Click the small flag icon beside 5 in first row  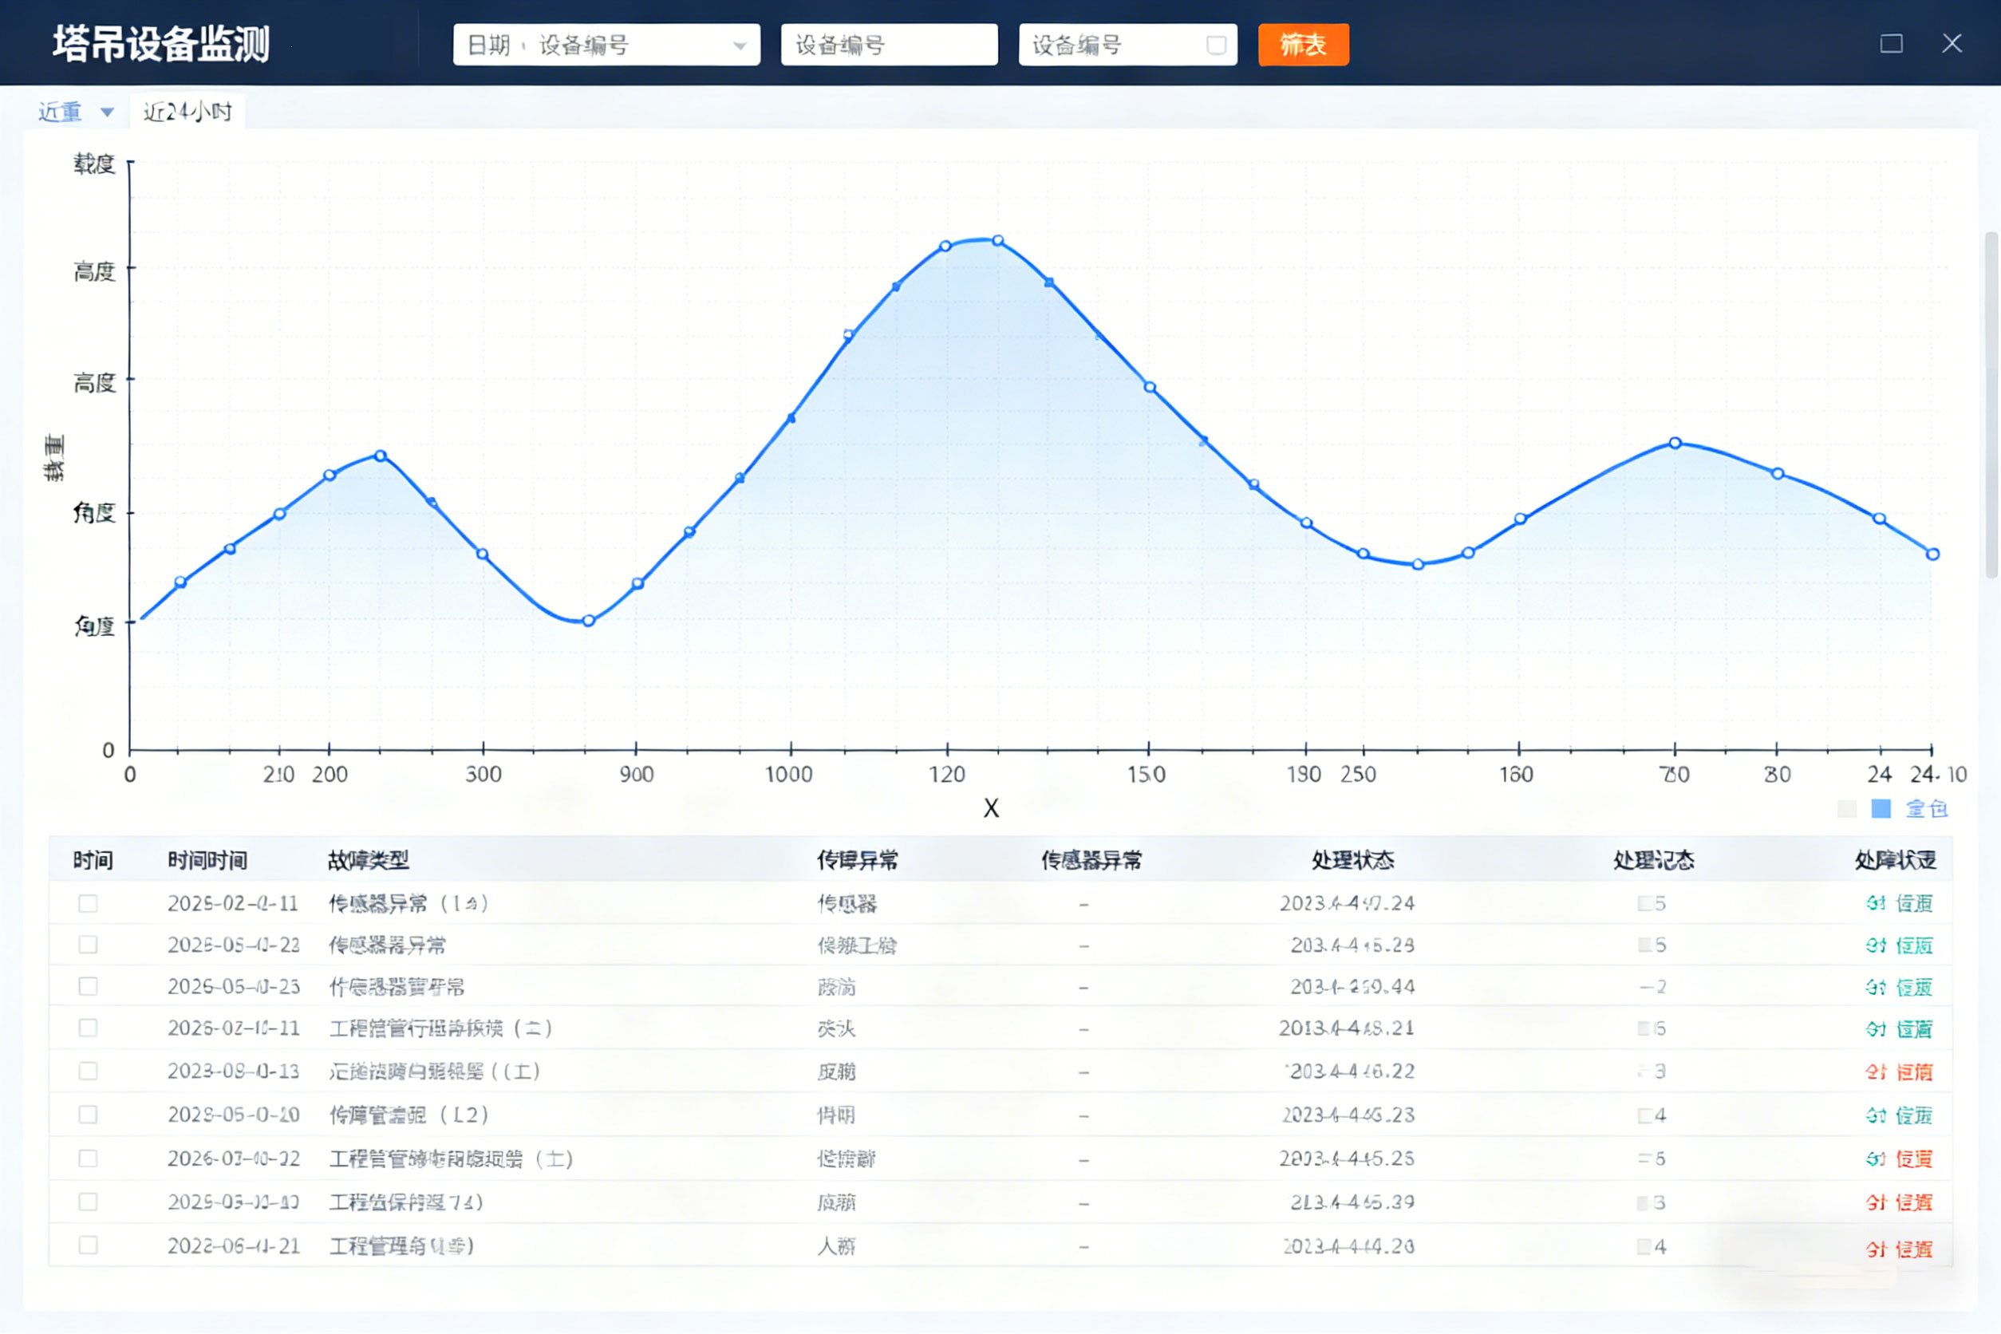tap(1644, 903)
